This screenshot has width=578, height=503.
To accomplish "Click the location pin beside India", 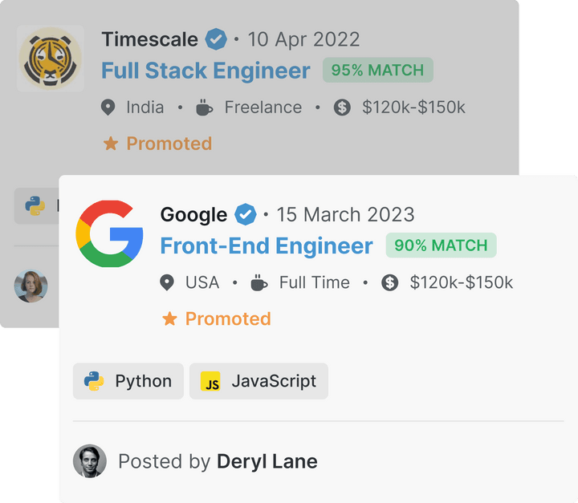I will click(108, 107).
